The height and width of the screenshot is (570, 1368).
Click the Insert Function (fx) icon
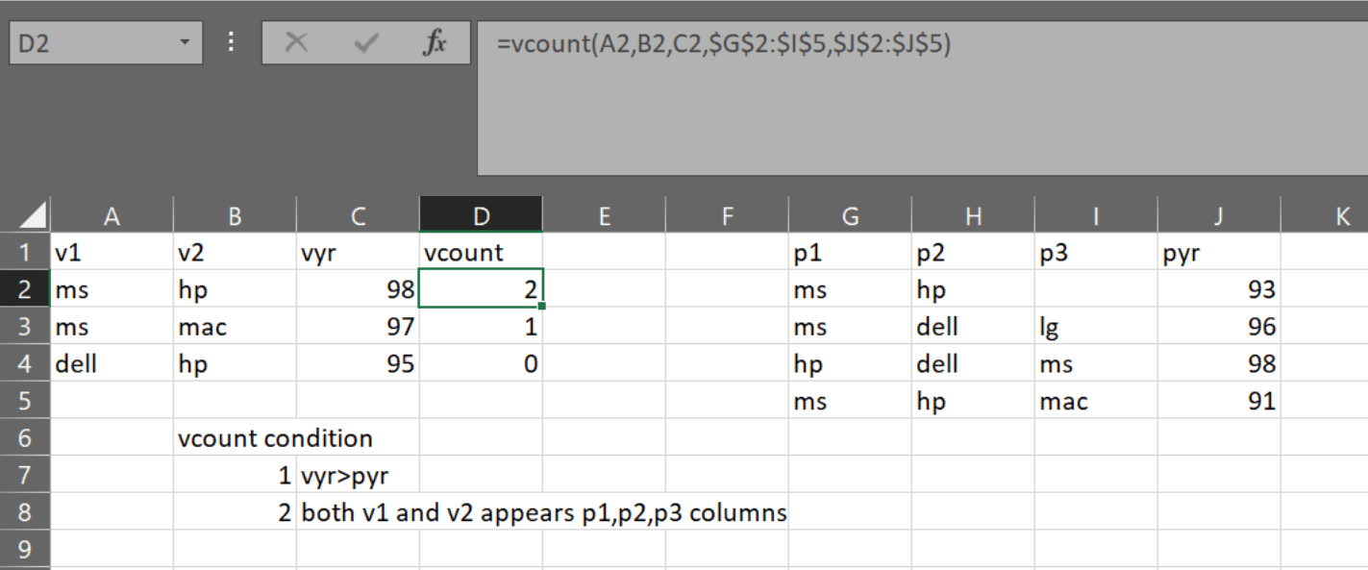(436, 42)
